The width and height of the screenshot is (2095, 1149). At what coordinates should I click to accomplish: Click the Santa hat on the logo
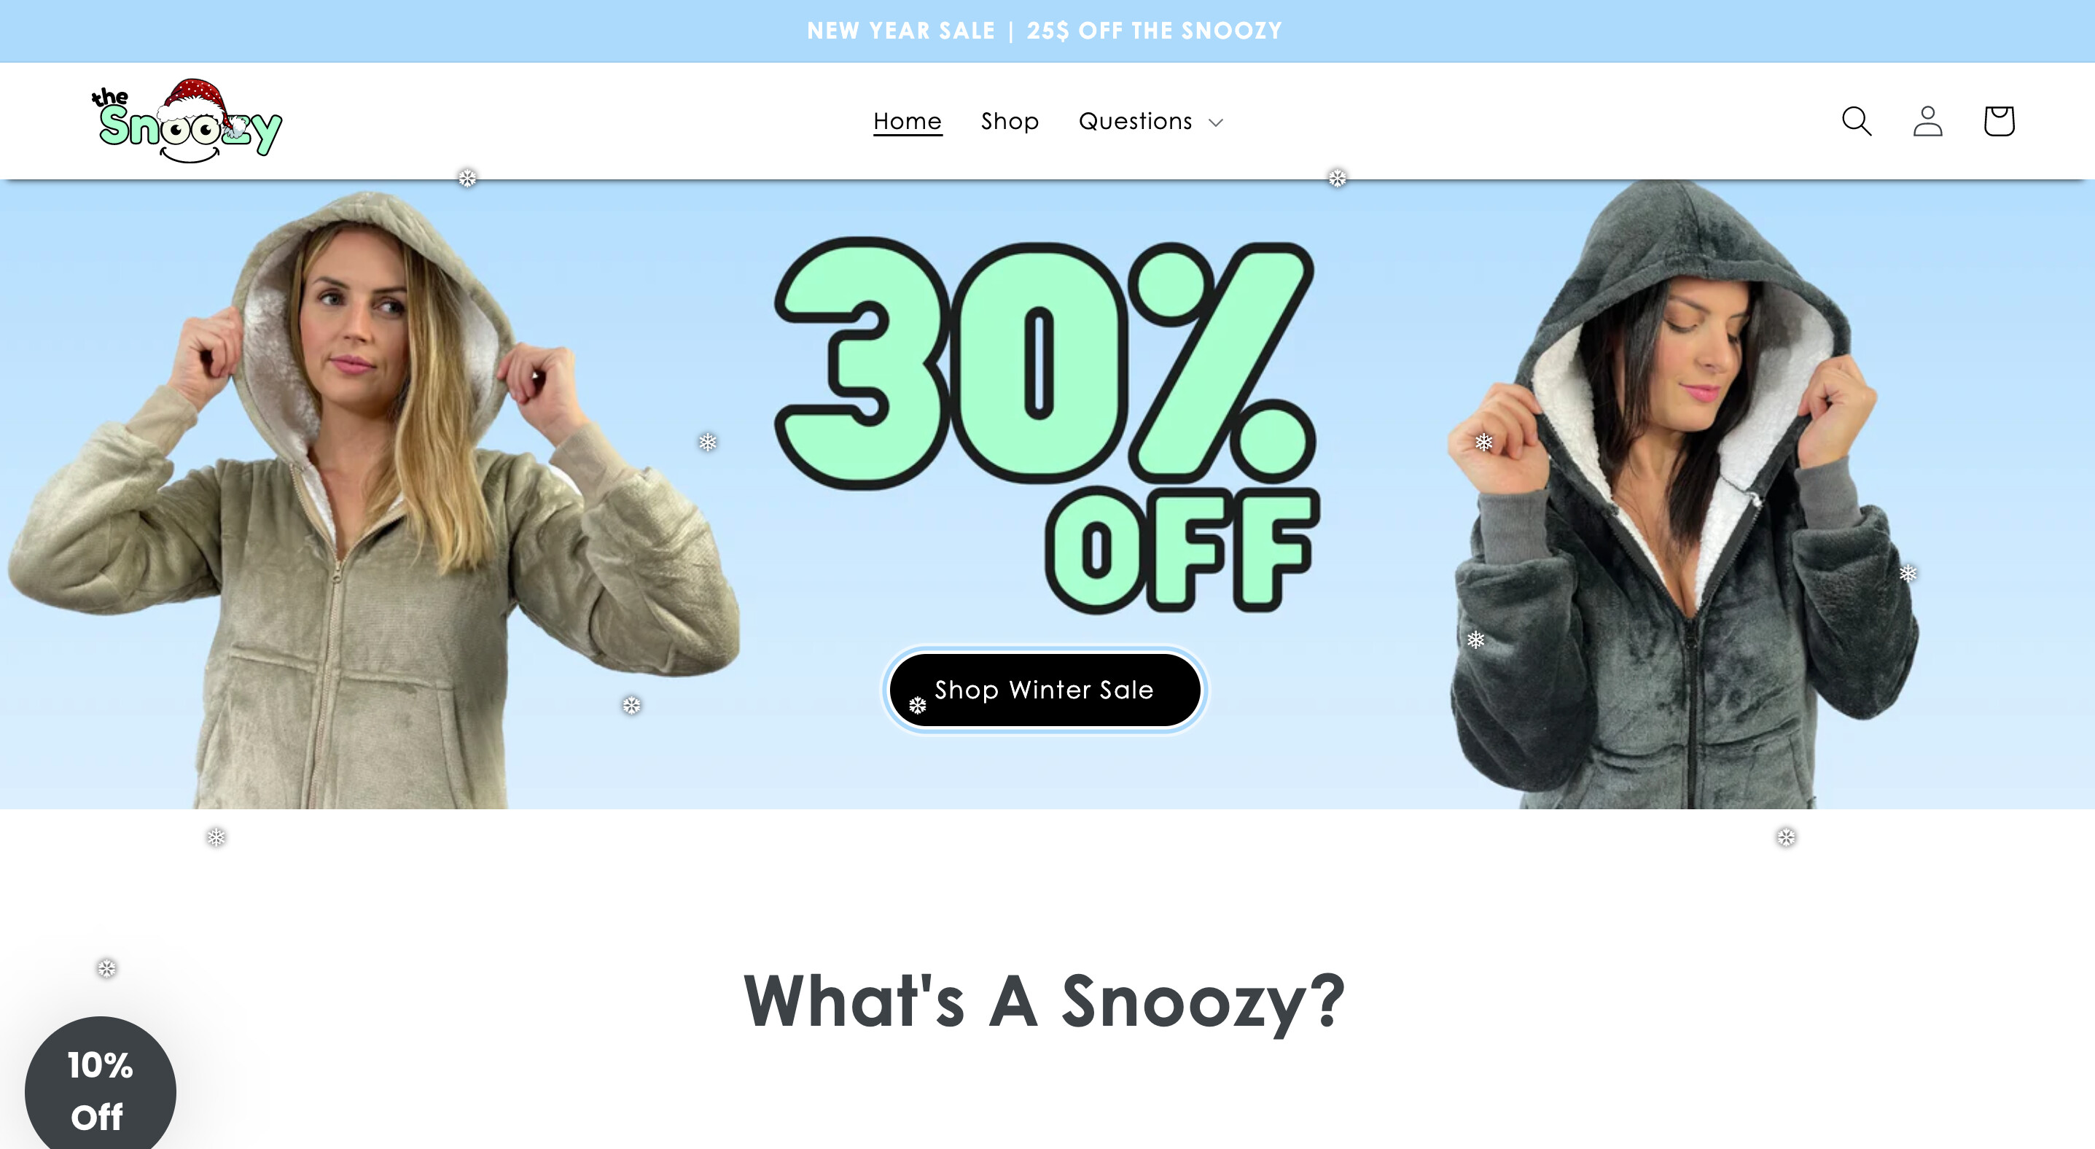tap(195, 101)
